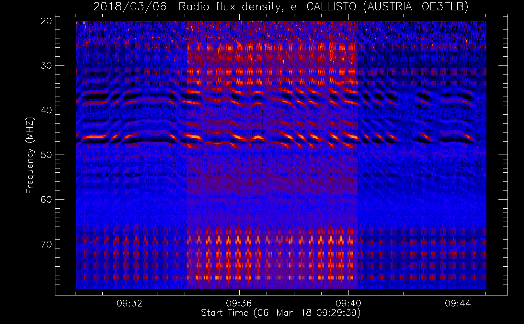Click the 60 frequency tick label
Image resolution: width=524 pixels, height=324 pixels.
coord(47,199)
